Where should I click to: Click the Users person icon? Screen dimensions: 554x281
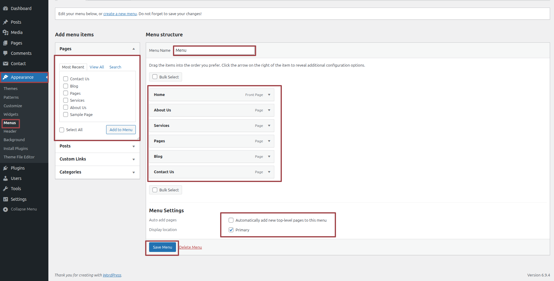point(5,178)
